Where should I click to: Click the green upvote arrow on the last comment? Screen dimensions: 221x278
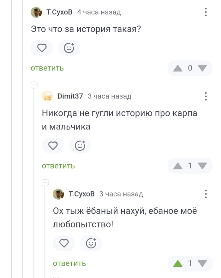point(178,264)
